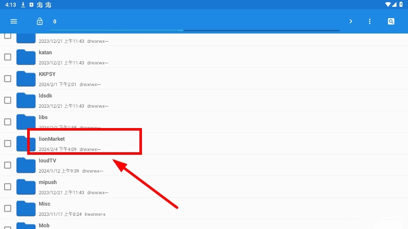Toggle the Misc folder checkbox
The image size is (408, 229).
[x=8, y=208]
